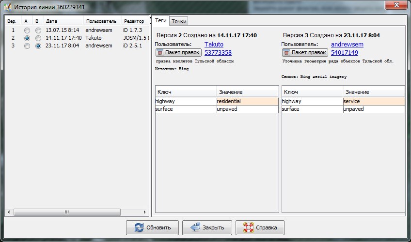This screenshot has height=242, width=411.
Task: Select radio B for version 1
Action: [38, 30]
